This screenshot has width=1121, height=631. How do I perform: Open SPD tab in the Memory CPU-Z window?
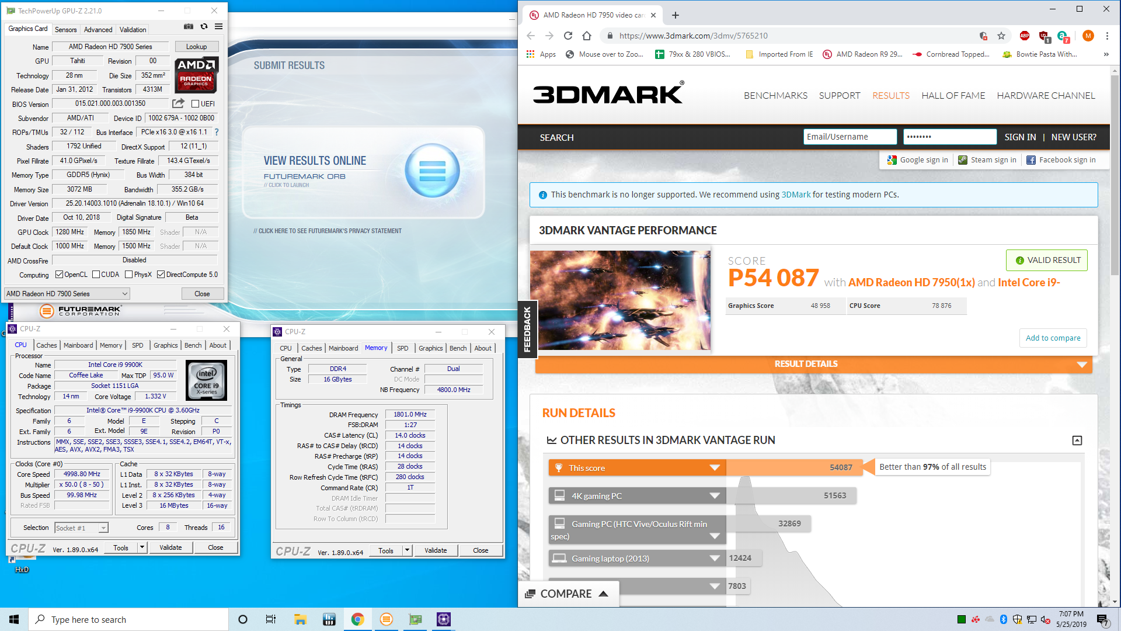pyautogui.click(x=403, y=348)
